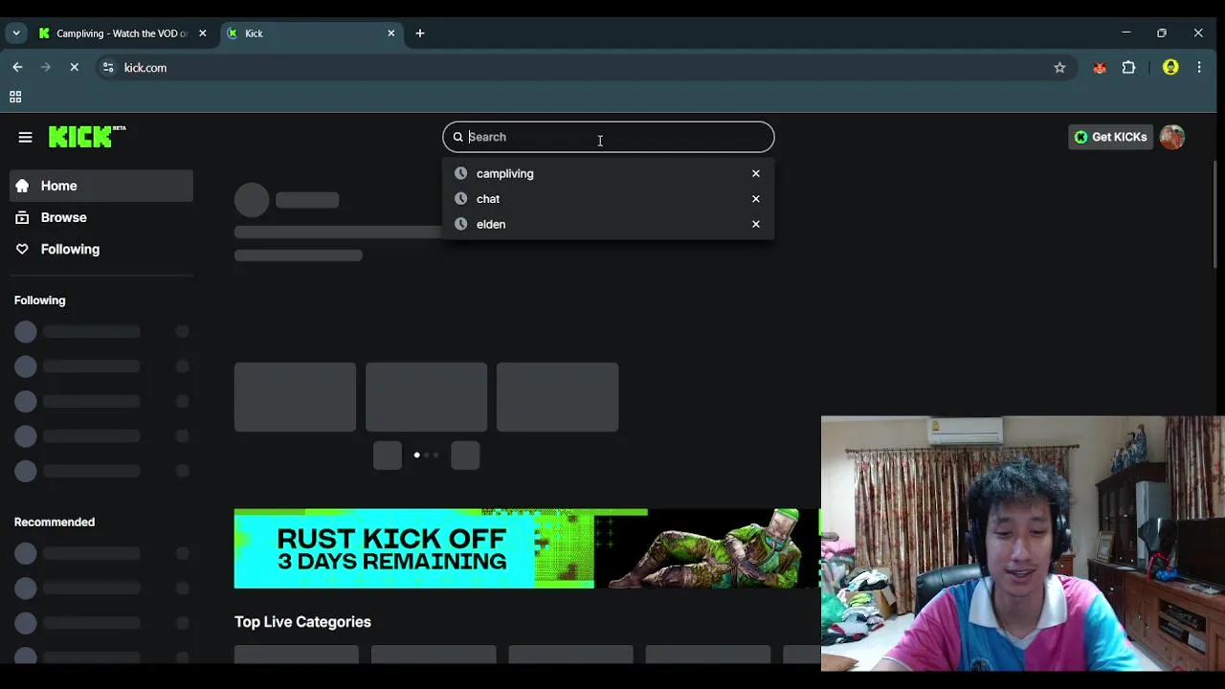Go to Home in the sidebar
Screen dimensions: 1225x689
coord(101,186)
